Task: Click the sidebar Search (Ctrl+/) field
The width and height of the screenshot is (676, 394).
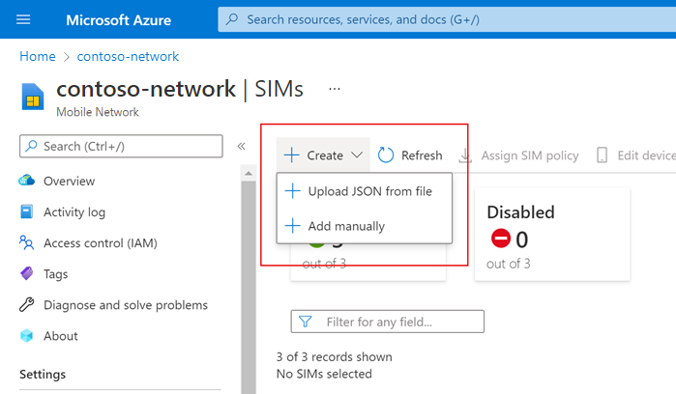Action: (x=120, y=146)
